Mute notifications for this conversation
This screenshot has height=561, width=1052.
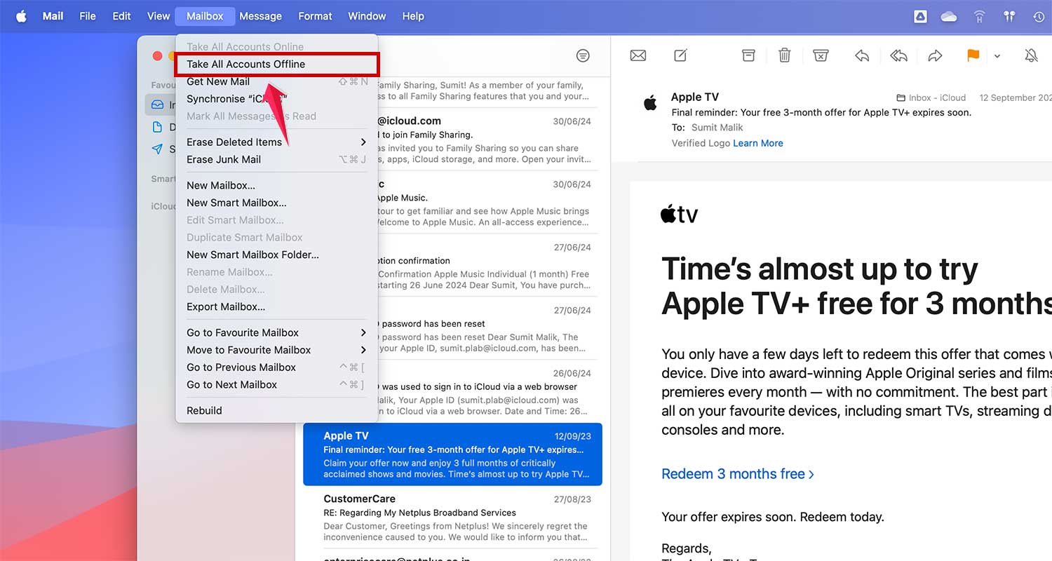click(1030, 55)
